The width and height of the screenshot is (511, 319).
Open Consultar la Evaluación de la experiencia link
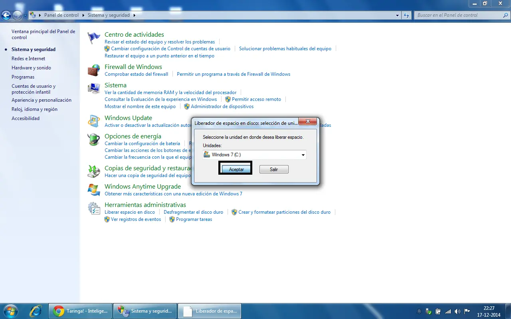(160, 99)
